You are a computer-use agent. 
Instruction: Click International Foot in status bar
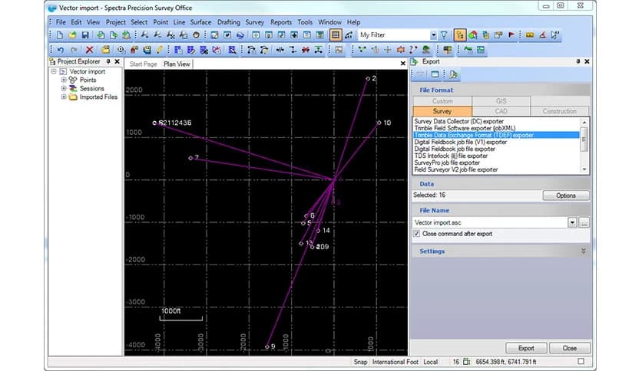point(395,362)
